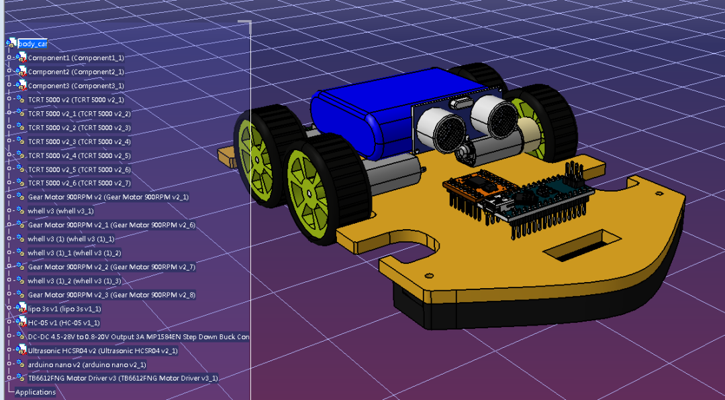Select the body_car root label
The image size is (725, 400).
pos(32,44)
